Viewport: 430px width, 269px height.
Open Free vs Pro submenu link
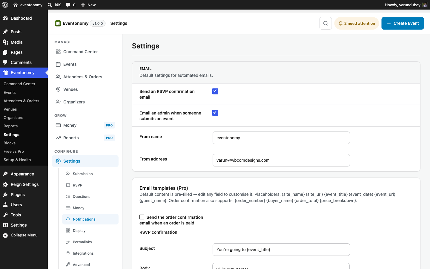click(14, 151)
